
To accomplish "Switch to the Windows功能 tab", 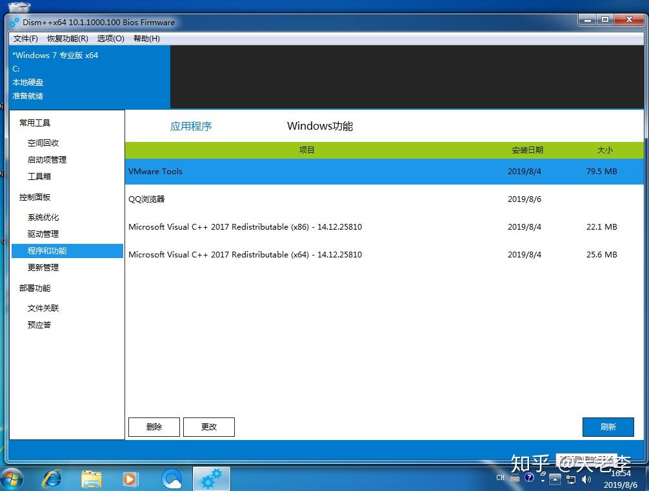I will coord(320,126).
